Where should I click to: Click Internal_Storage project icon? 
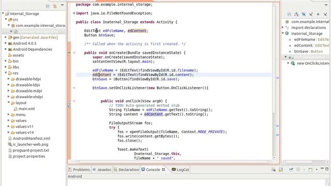[x=7, y=14]
